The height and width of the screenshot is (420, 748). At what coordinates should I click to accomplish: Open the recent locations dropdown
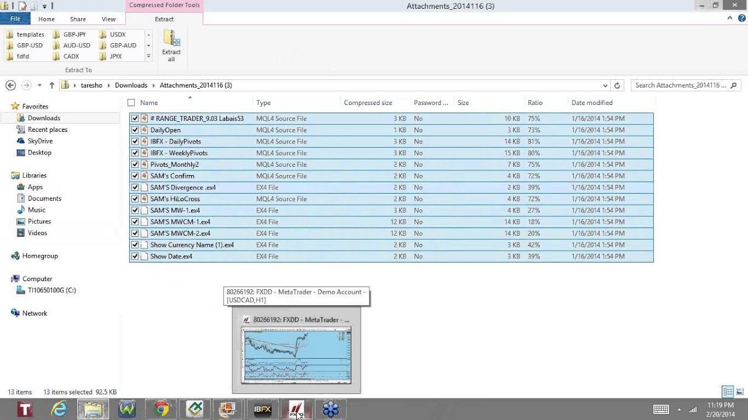pos(40,85)
